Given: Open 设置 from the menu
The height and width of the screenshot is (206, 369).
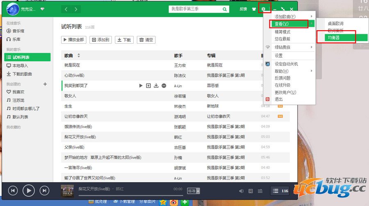Looking at the screenshot, I should 279,56.
